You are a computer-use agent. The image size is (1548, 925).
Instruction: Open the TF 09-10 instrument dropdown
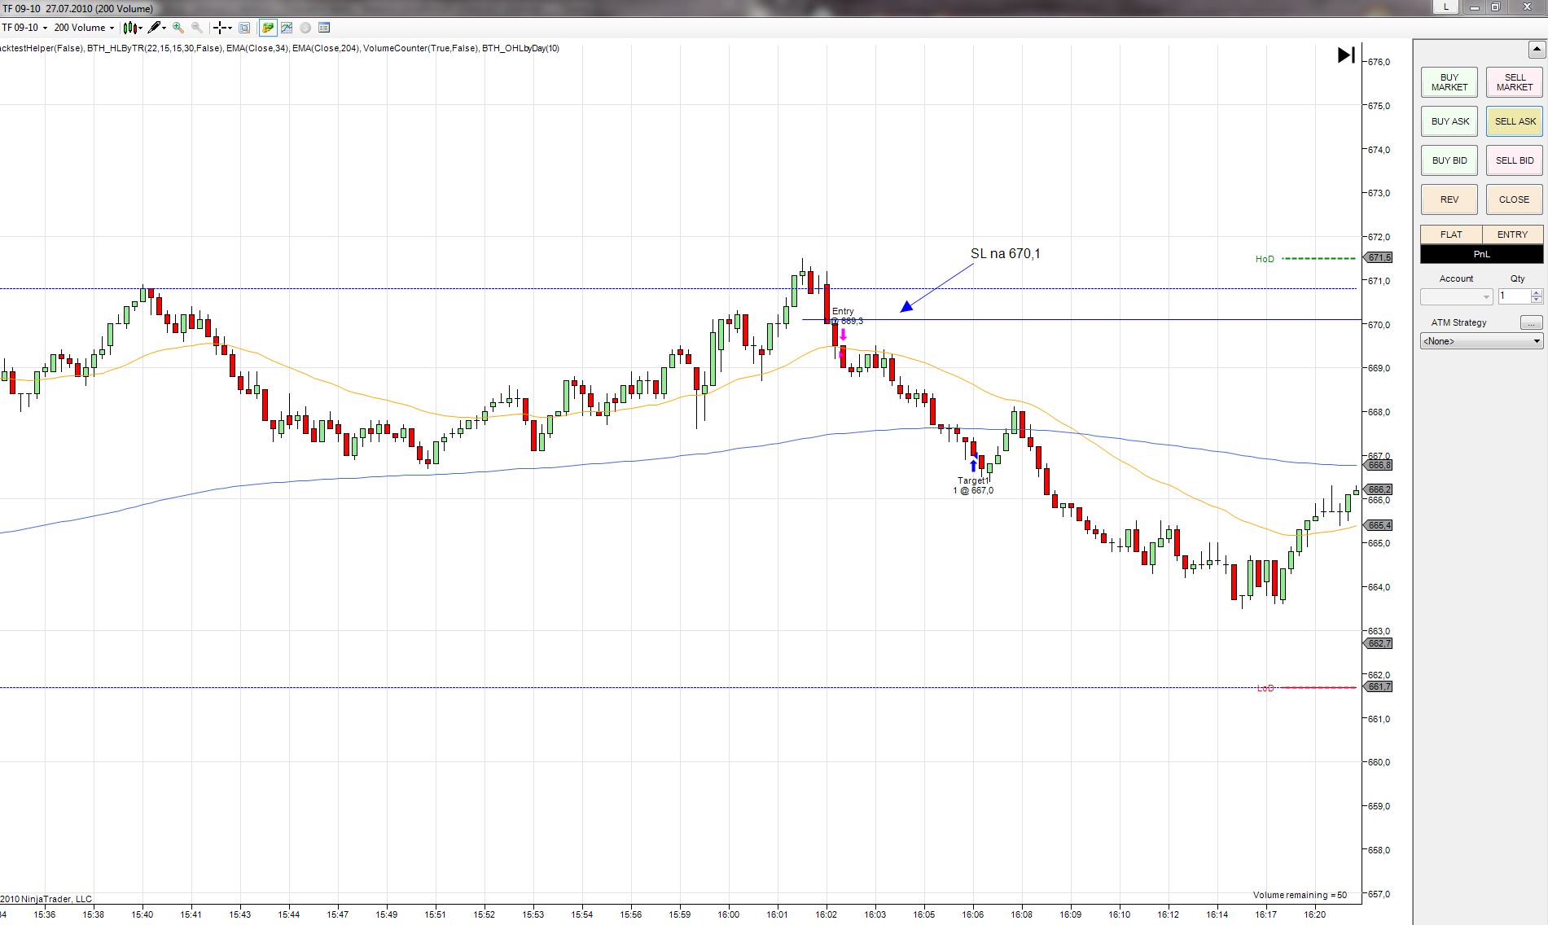coord(24,28)
